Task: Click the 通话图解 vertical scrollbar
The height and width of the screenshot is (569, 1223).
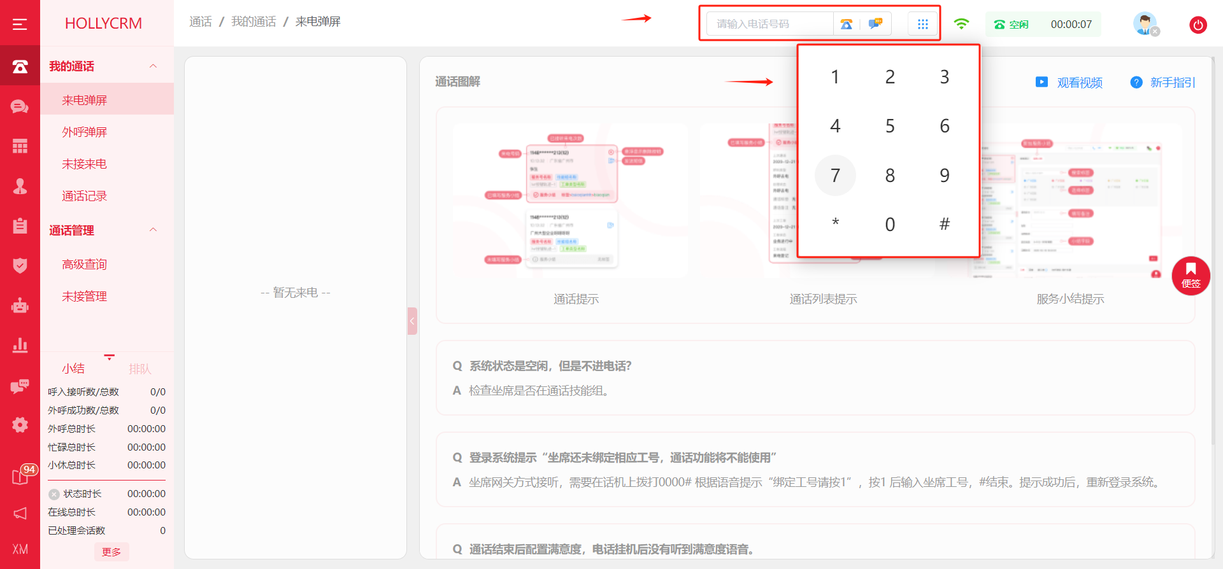Action: tap(1213, 251)
